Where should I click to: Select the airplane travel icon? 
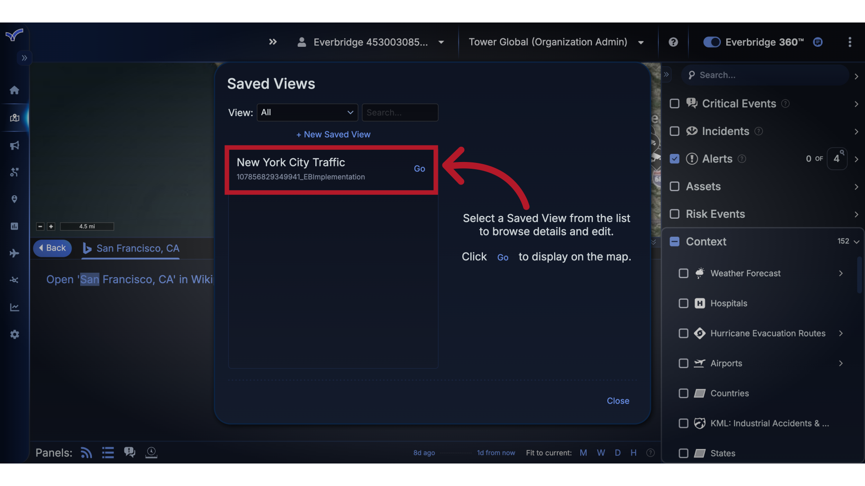15,253
